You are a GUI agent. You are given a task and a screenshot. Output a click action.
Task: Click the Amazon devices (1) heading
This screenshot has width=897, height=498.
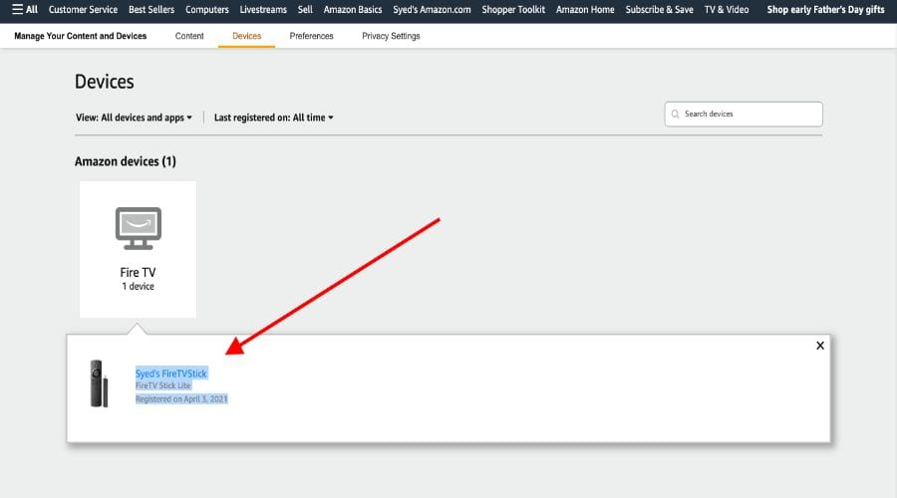click(x=126, y=161)
